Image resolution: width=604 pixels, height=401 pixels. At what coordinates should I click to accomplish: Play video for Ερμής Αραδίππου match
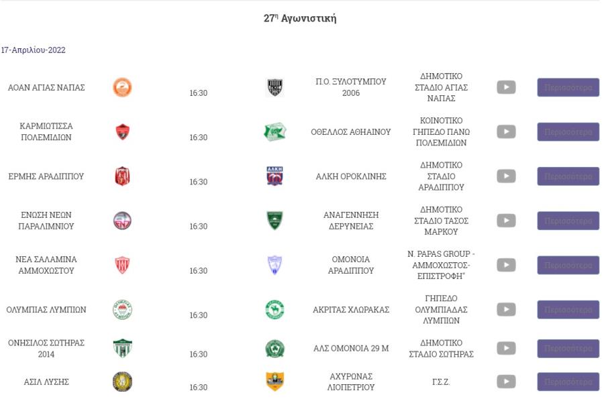click(506, 176)
